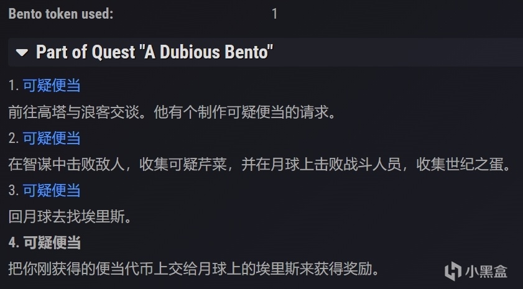
Task: Click the Bento token used value 1
Action: (x=274, y=14)
